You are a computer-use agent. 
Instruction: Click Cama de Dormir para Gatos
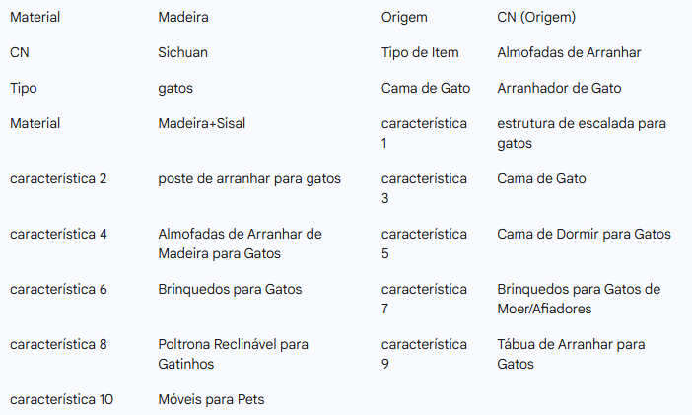coord(584,234)
